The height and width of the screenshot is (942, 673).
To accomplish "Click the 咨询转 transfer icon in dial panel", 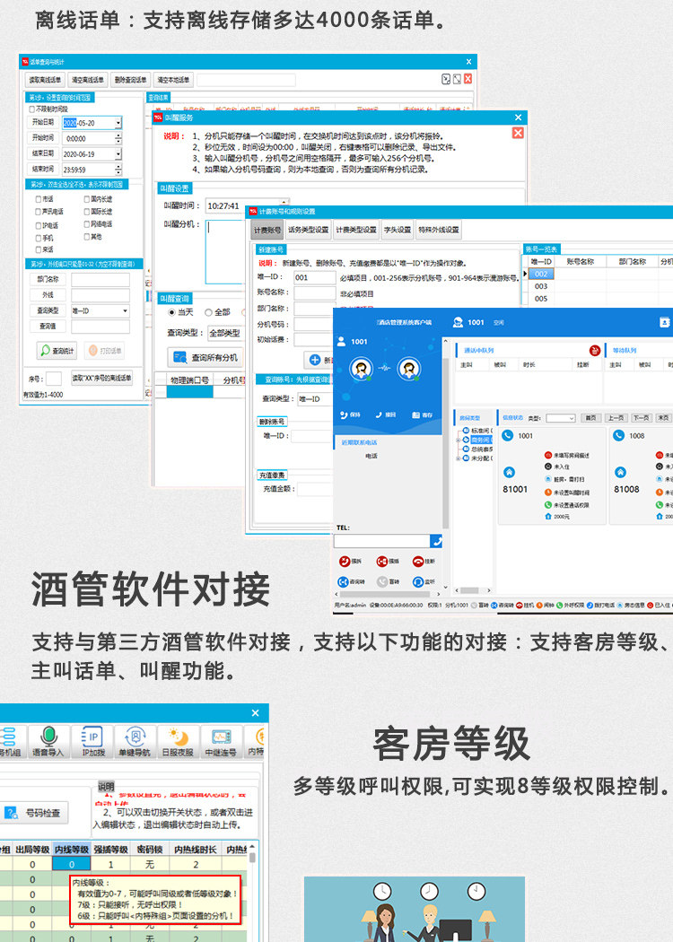I will click(x=343, y=581).
